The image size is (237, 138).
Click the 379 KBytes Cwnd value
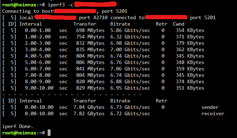click(190, 43)
